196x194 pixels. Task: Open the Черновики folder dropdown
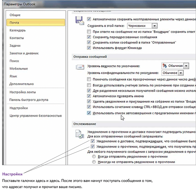coord(155,26)
